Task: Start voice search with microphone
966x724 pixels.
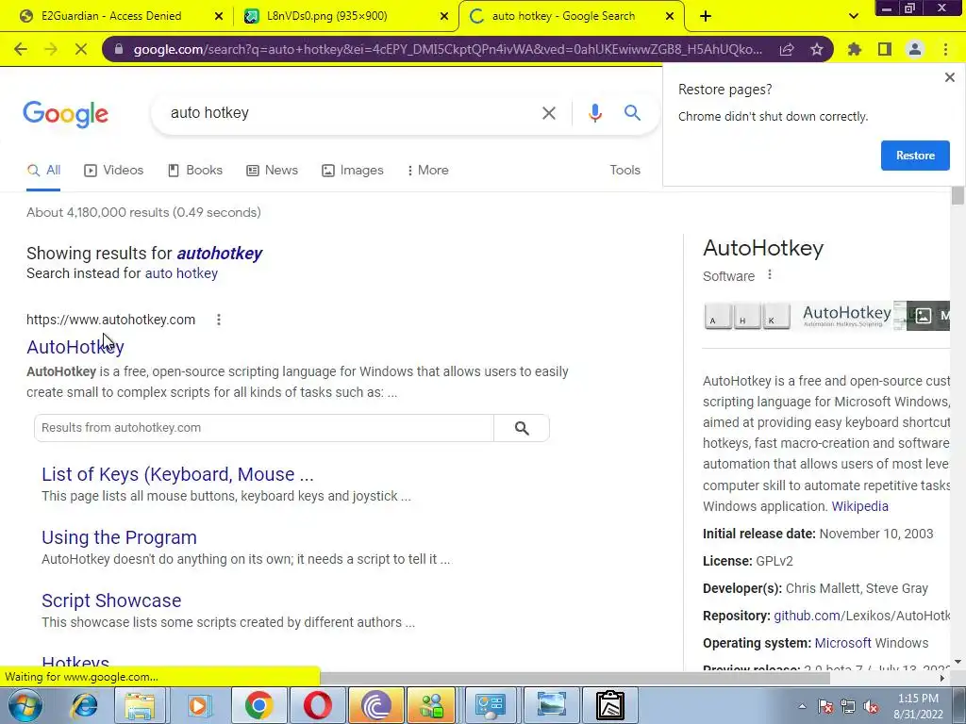Action: (595, 113)
